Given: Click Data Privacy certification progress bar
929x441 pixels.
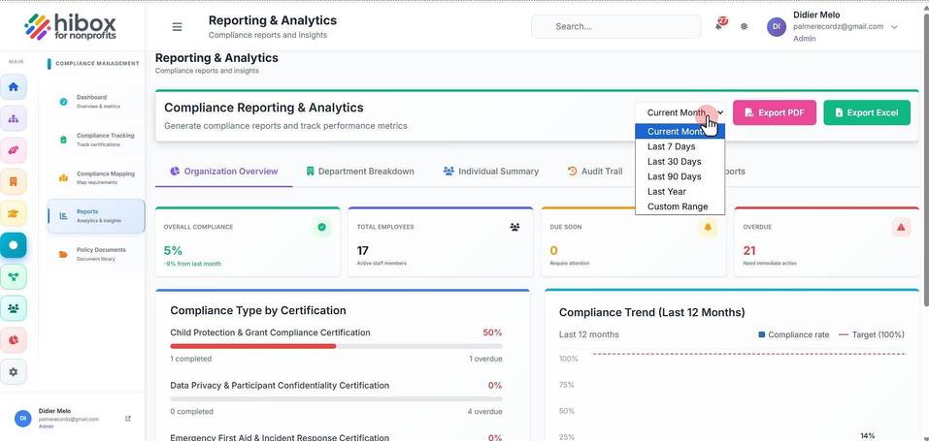Looking at the screenshot, I should [336, 399].
